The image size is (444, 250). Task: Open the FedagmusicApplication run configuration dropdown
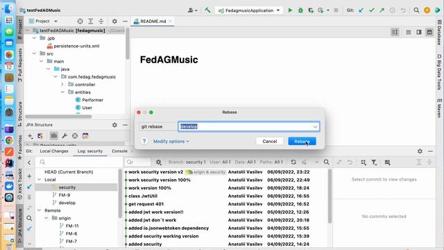[x=249, y=10]
